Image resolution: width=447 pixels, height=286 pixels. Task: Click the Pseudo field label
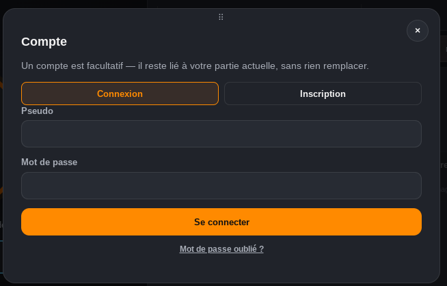[x=37, y=111]
